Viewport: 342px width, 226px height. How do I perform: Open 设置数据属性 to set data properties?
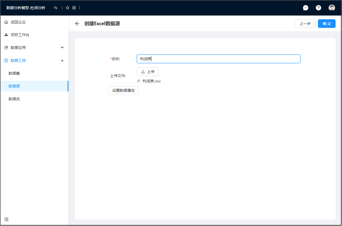pyautogui.click(x=123, y=90)
